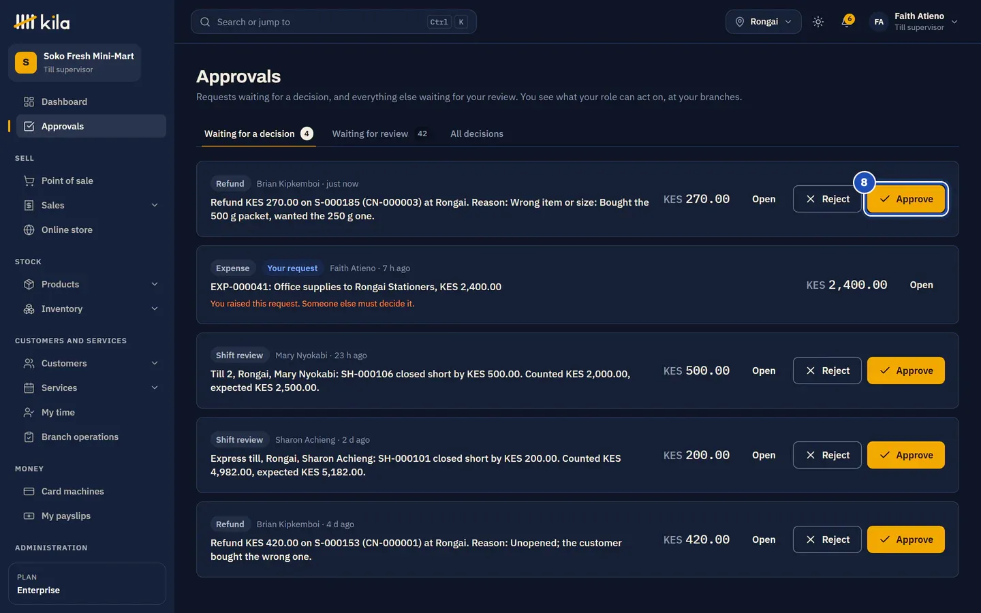The image size is (981, 613).
Task: Open the Point of sale cart icon
Action: point(29,180)
